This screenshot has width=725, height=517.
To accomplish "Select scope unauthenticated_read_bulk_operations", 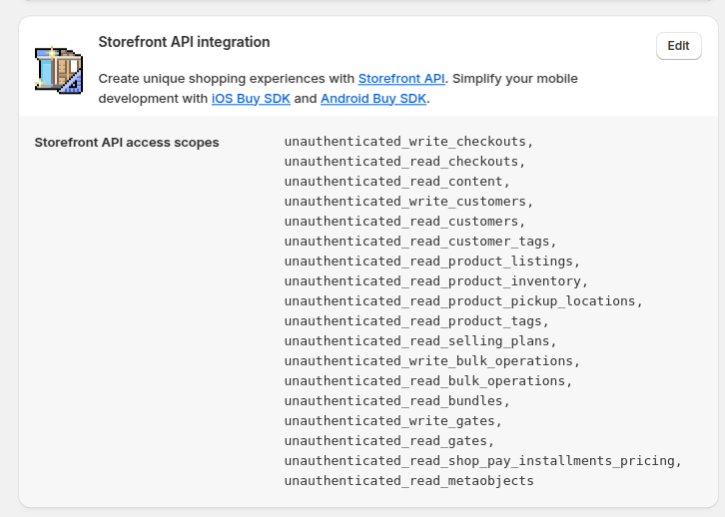I will point(425,380).
